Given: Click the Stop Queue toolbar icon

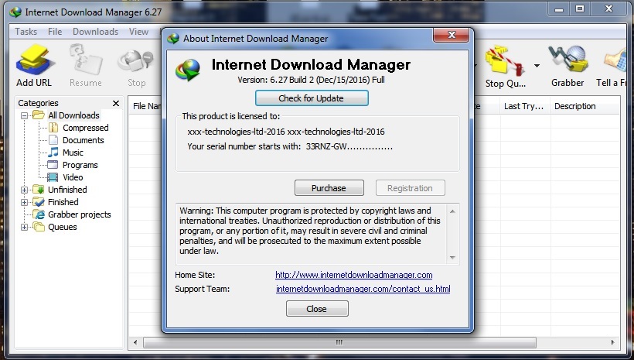Looking at the screenshot, I should coord(505,67).
